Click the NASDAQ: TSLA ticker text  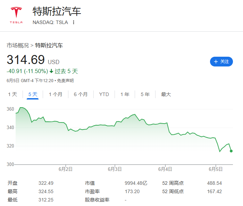point(50,22)
